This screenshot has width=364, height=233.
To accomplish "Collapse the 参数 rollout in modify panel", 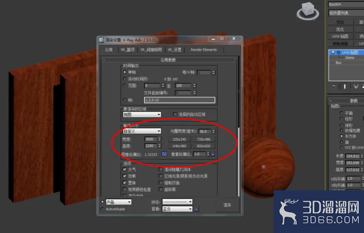I will tap(346, 101).
